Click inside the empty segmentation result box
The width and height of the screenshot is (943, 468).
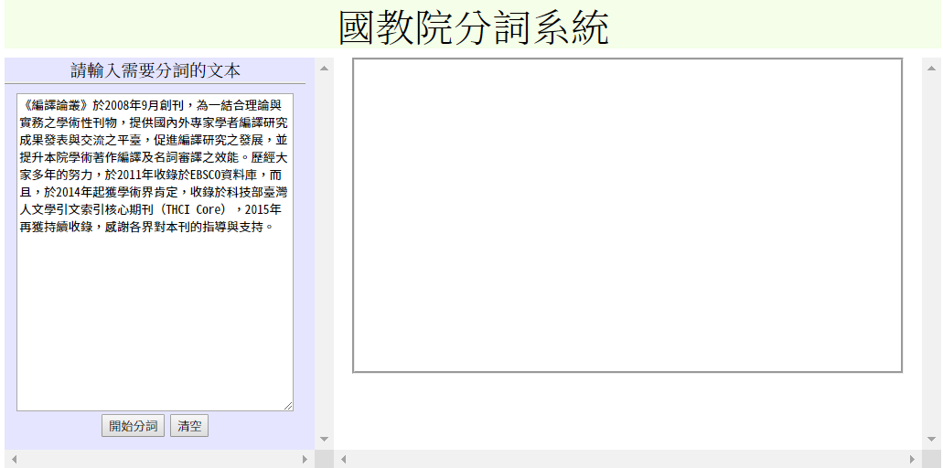click(627, 216)
